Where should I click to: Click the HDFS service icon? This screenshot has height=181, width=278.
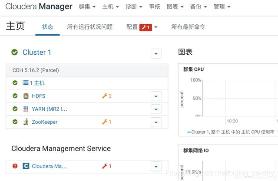(26, 96)
